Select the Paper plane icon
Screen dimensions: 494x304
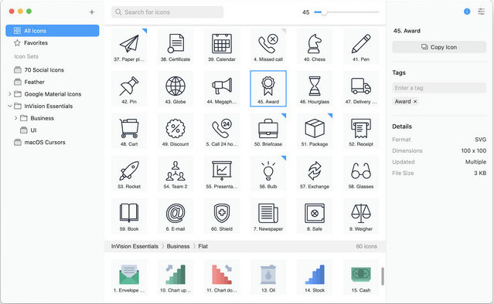tap(129, 46)
